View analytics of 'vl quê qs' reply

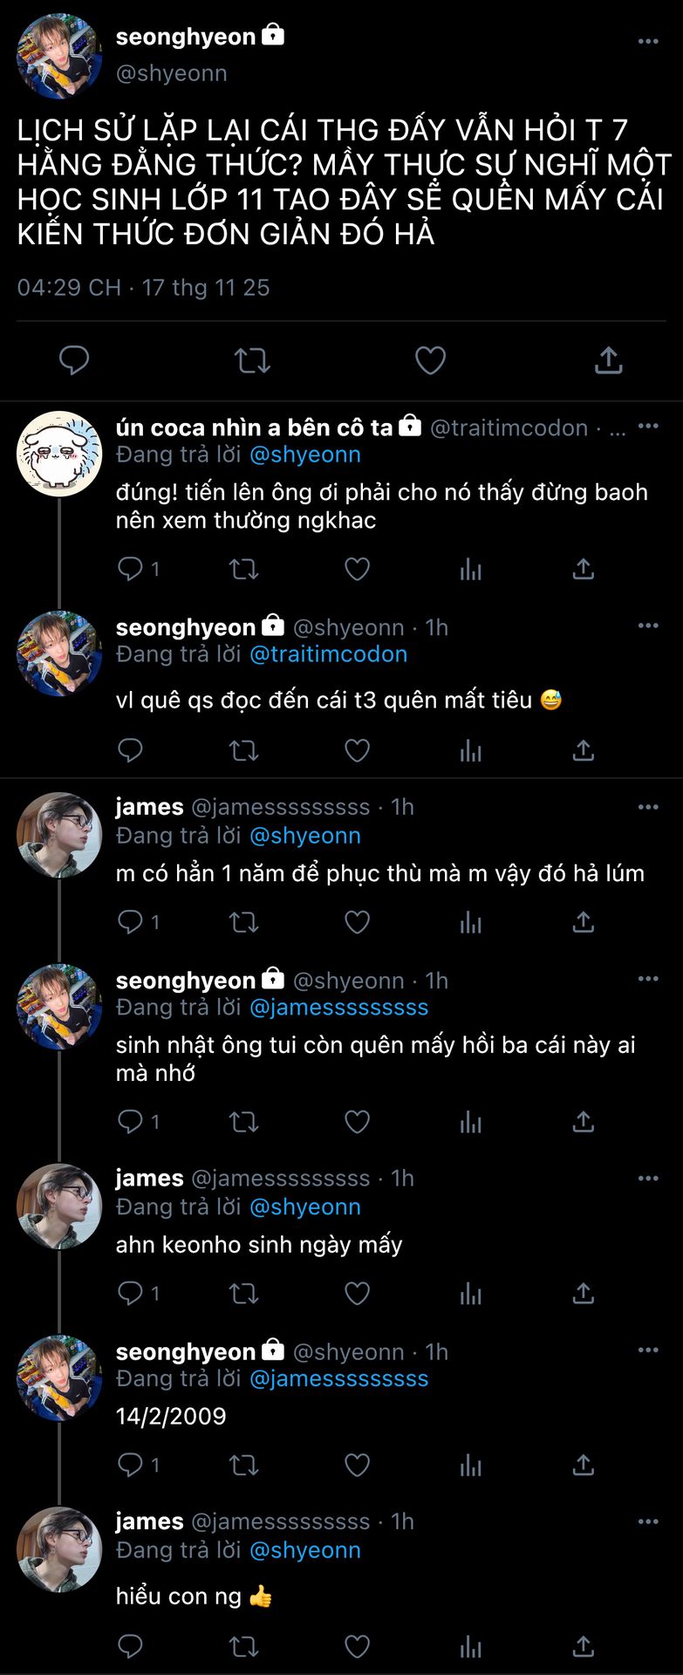[x=470, y=750]
